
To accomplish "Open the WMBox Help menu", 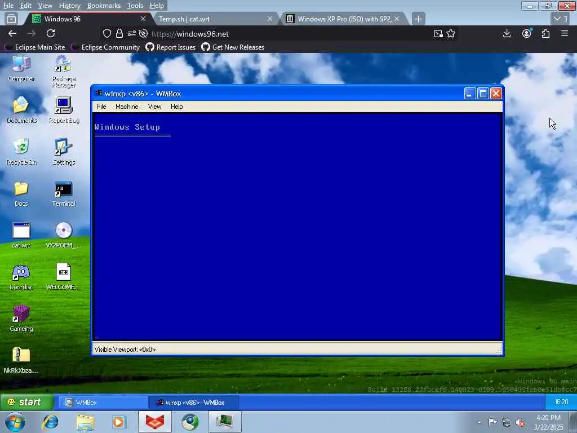I will (x=176, y=107).
